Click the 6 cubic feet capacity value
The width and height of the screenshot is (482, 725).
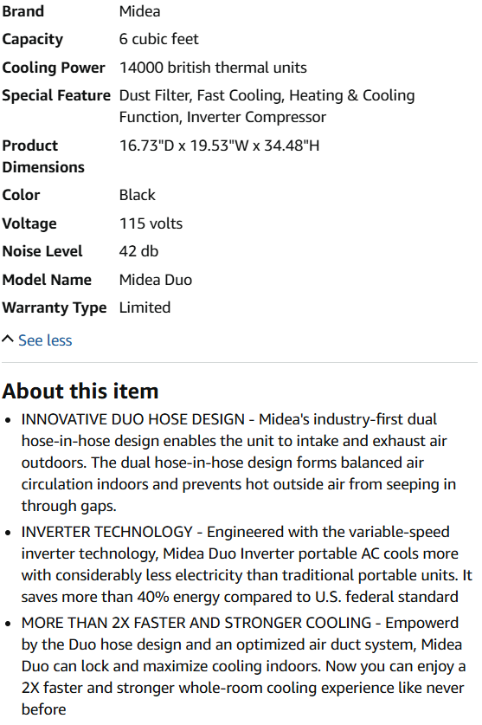[x=158, y=39]
